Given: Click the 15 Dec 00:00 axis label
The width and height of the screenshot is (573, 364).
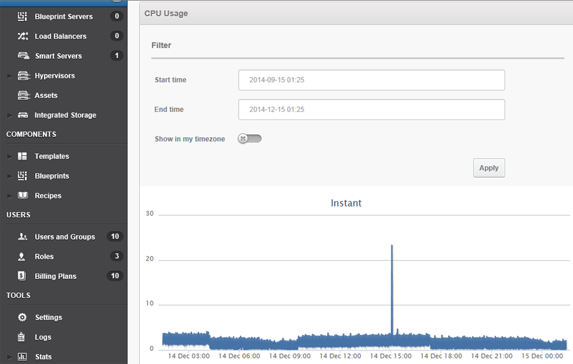Looking at the screenshot, I should point(542,356).
